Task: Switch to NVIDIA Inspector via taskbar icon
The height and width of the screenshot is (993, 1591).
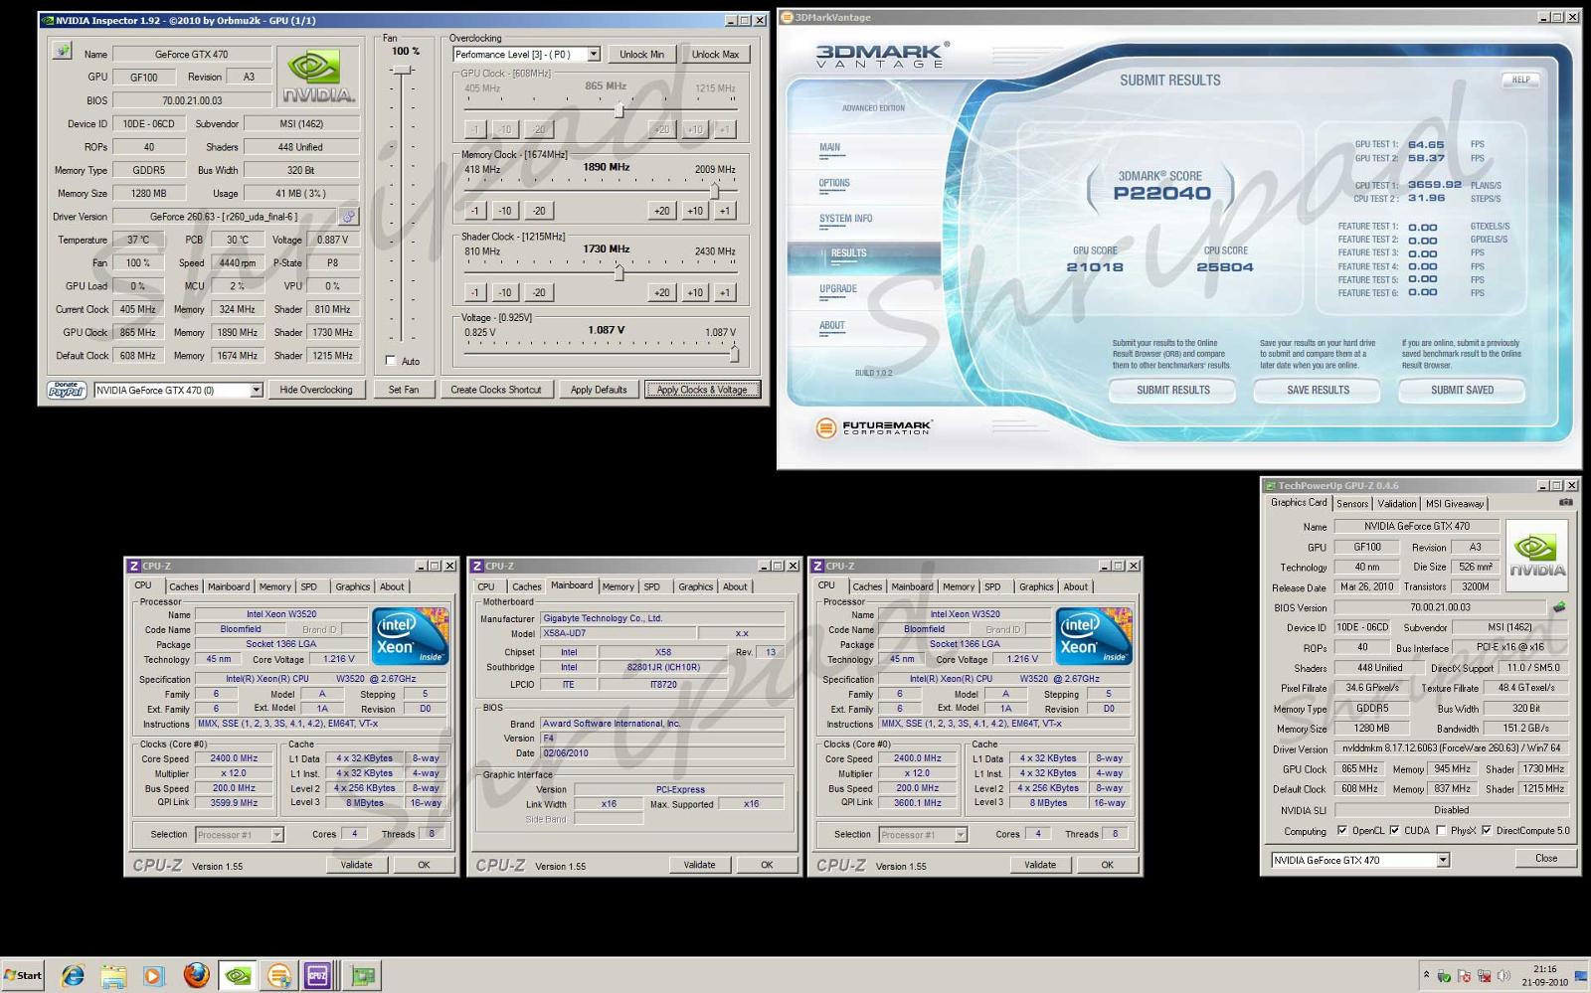Action: click(x=238, y=976)
